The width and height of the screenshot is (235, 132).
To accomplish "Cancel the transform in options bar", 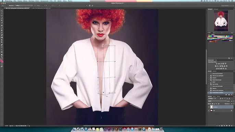I will click(x=90, y=5).
